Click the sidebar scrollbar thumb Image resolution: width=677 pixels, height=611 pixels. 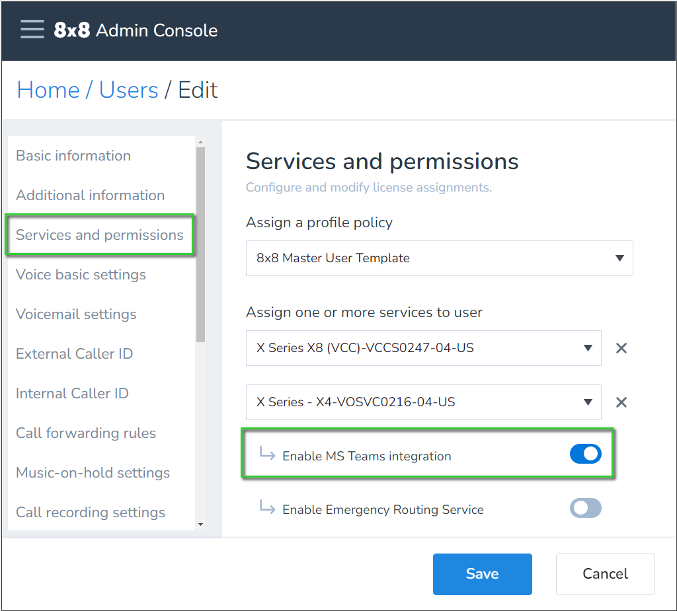(x=200, y=244)
